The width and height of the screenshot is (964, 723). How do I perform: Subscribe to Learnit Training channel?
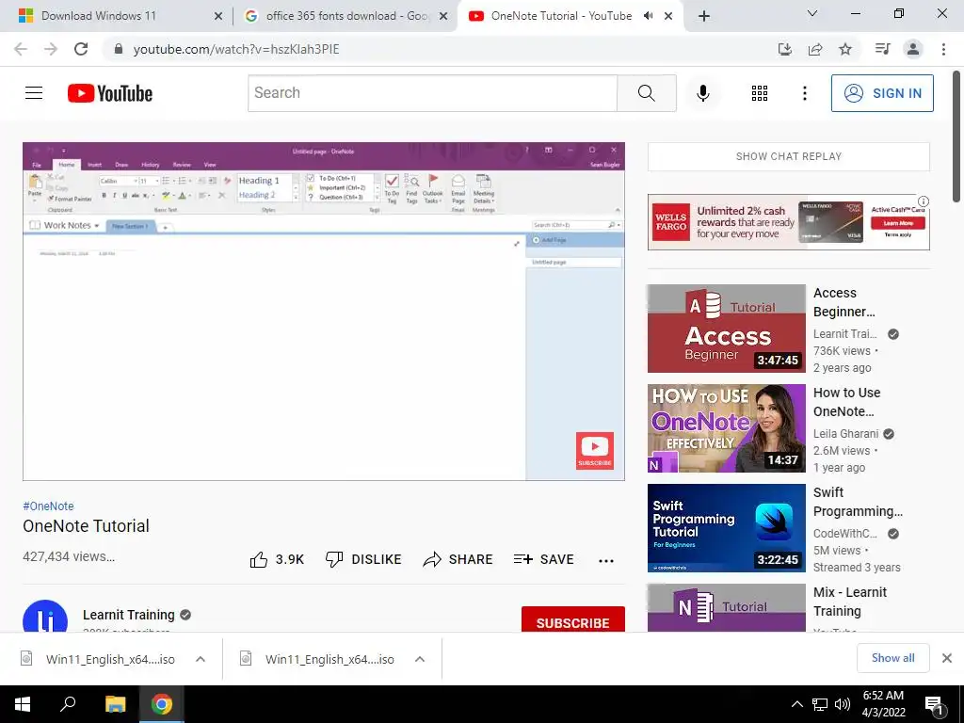coord(573,619)
